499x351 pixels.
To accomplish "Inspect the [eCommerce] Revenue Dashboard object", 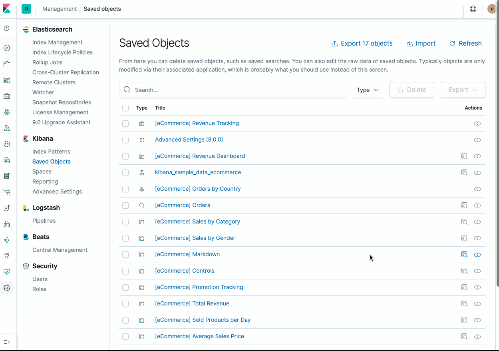I will [x=464, y=156].
